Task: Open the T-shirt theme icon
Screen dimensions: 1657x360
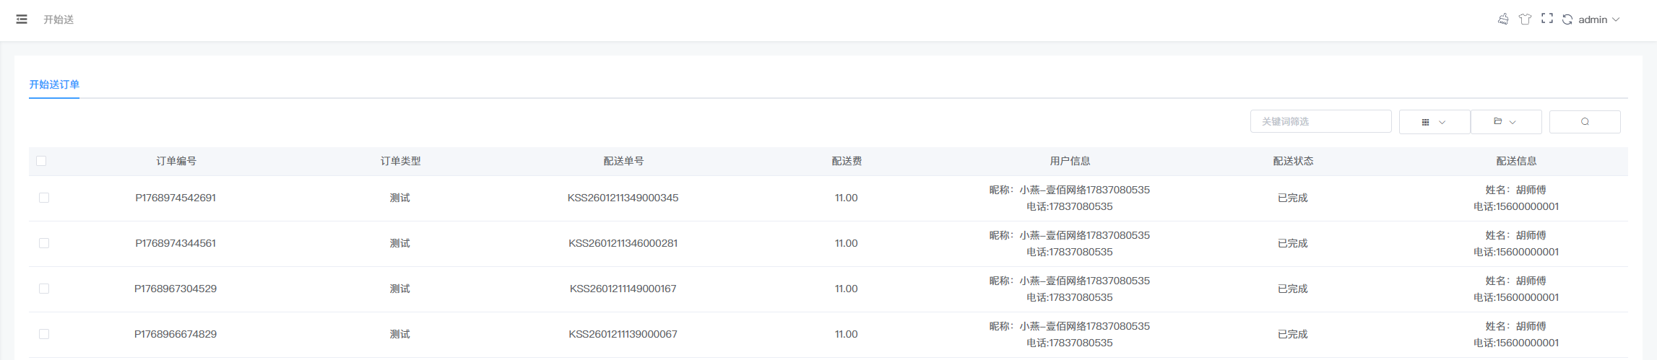Action: pos(1525,19)
